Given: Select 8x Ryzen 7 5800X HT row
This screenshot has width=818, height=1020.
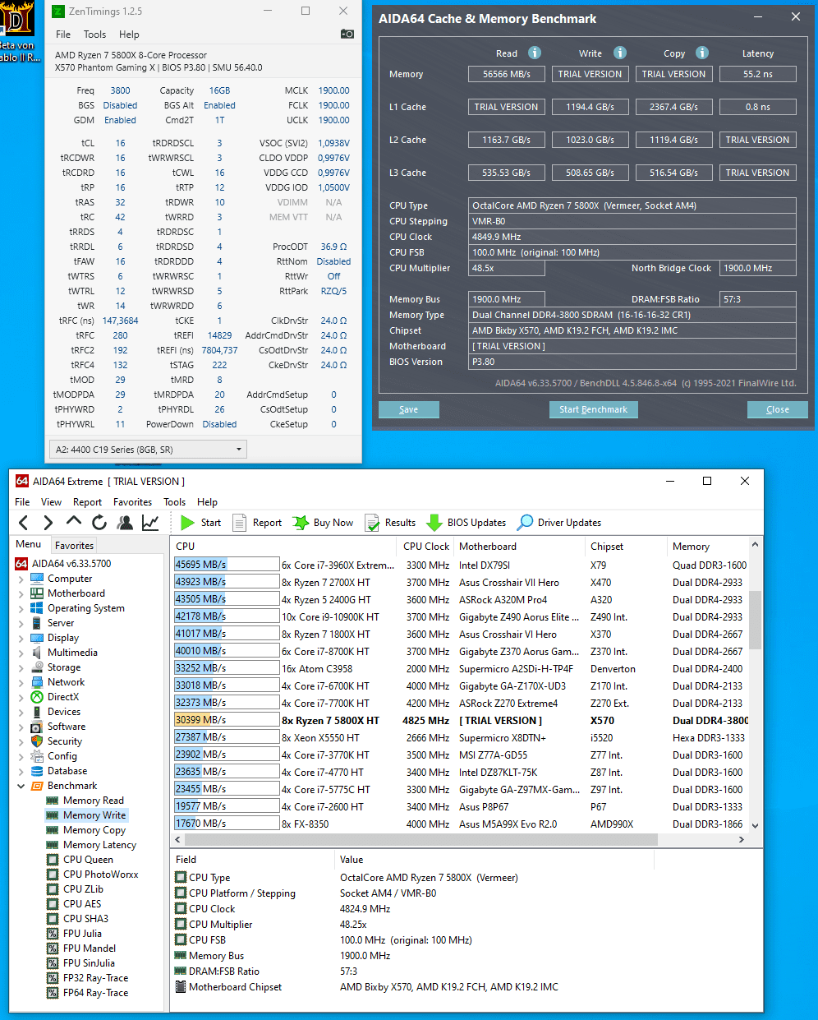Looking at the screenshot, I should (x=460, y=721).
